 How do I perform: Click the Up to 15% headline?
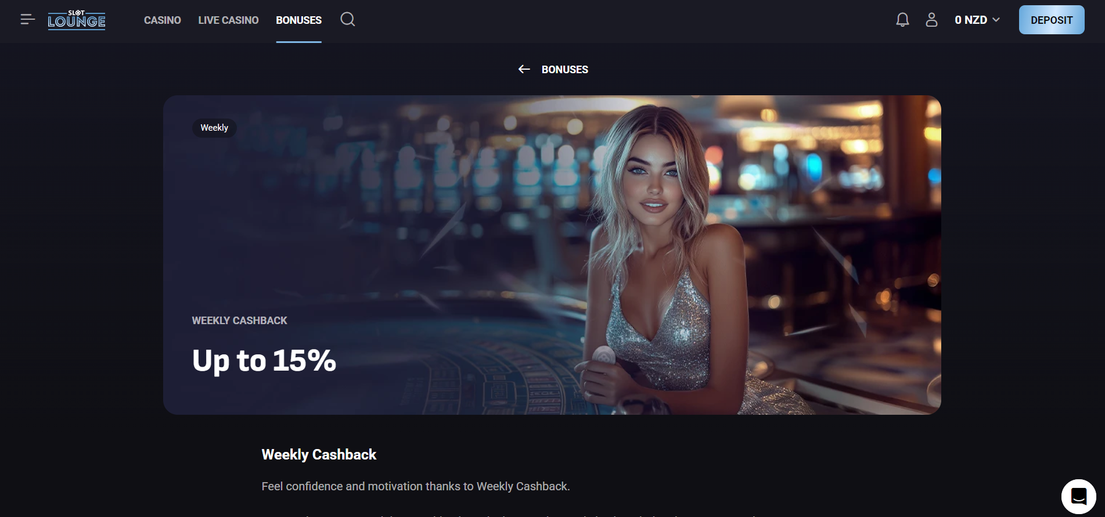[x=264, y=360]
